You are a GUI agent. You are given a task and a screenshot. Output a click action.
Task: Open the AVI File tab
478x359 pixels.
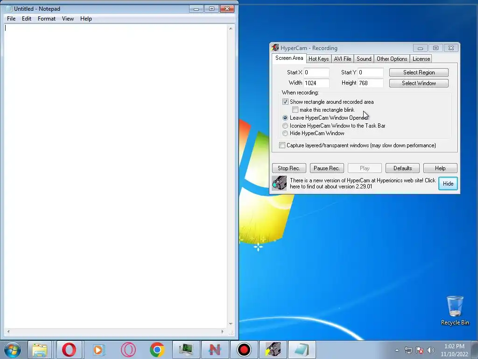(x=342, y=59)
